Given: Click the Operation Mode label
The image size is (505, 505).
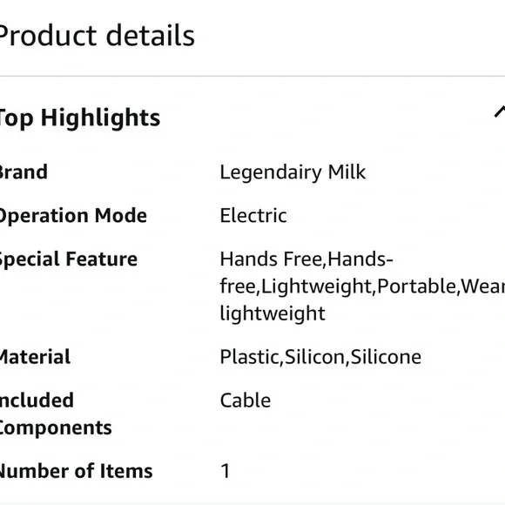Looking at the screenshot, I should pos(73,216).
